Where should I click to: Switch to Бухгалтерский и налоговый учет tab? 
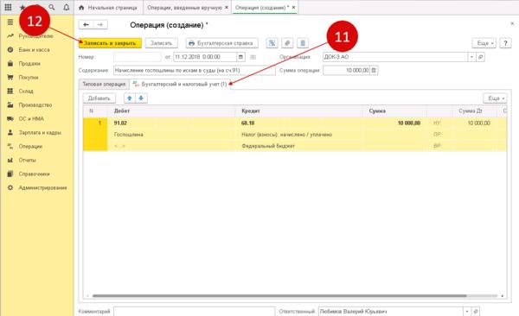(181, 85)
